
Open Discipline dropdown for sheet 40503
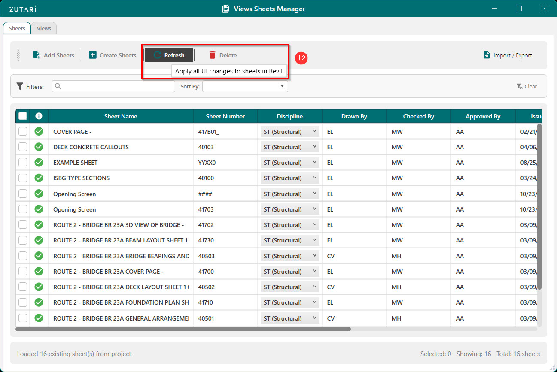[x=289, y=256]
